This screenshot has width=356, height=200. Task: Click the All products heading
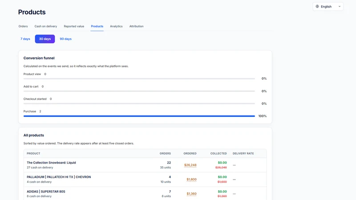[x=34, y=135]
